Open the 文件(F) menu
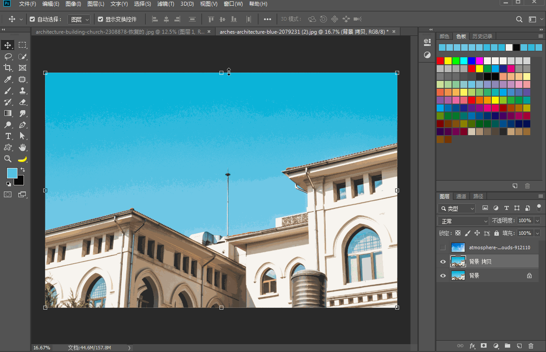Viewport: 546px width, 352px height. [x=28, y=4]
